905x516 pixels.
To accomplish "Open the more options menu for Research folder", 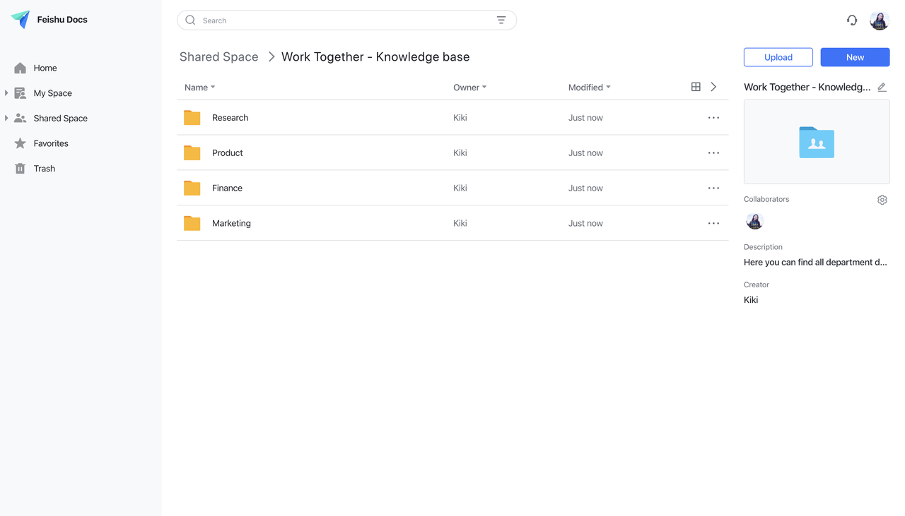I will click(x=713, y=117).
